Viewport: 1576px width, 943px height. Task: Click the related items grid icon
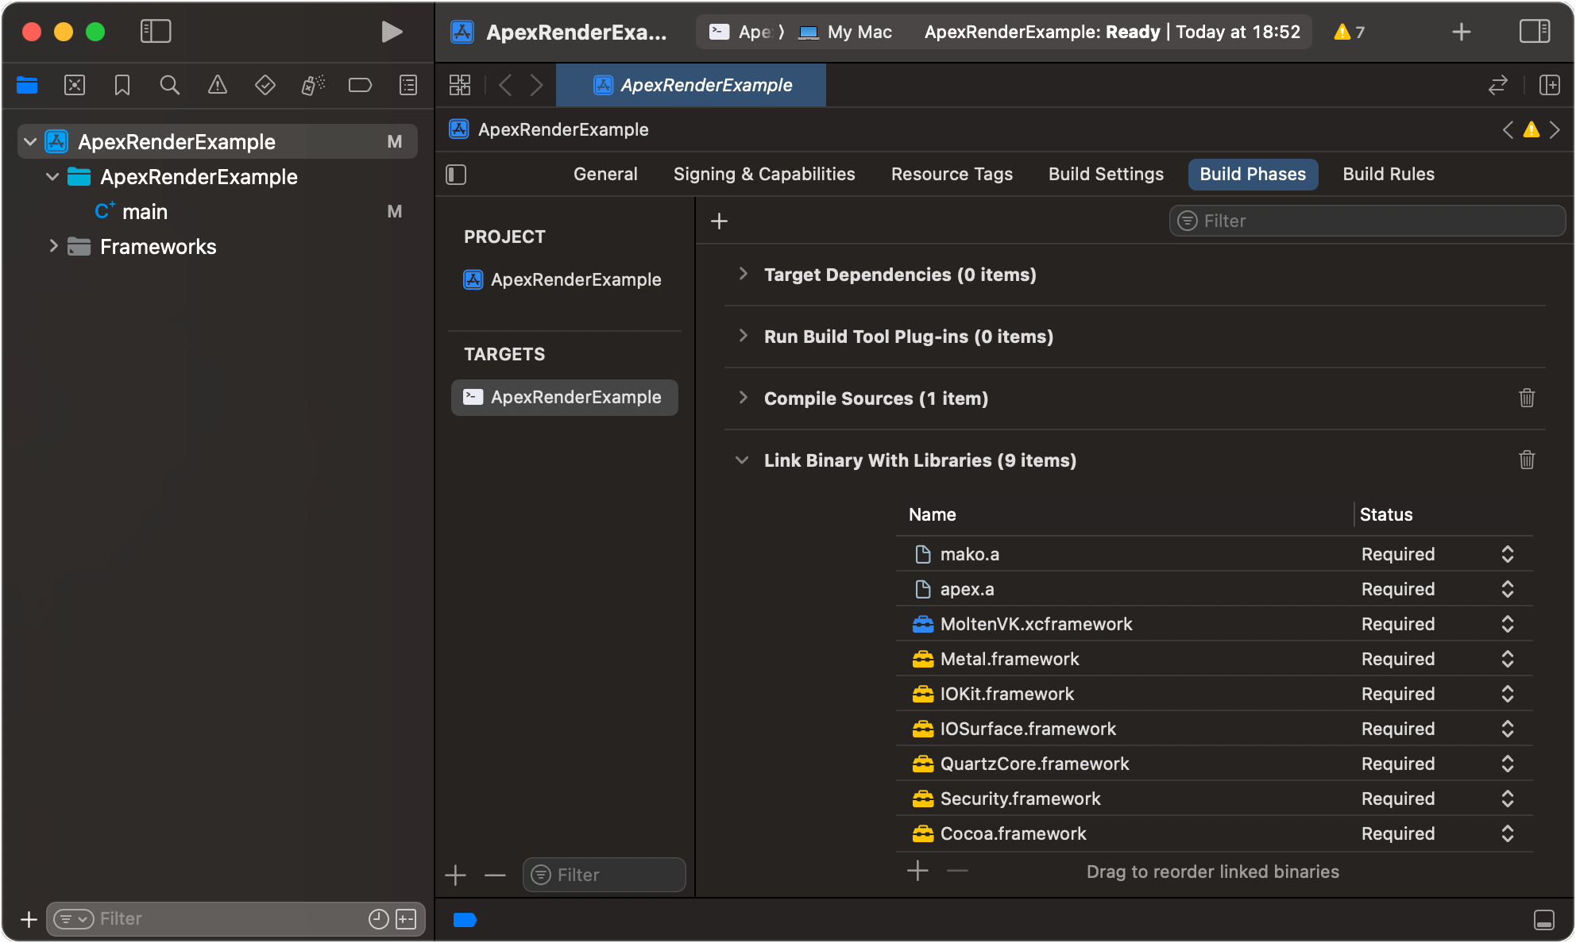(460, 85)
